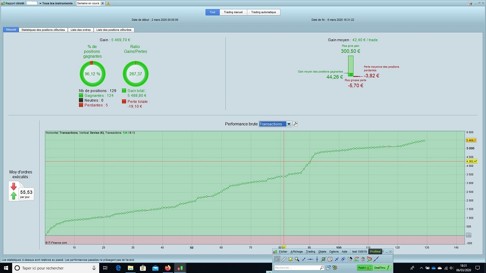Open Statistiques des positions clôturées tab
Viewport: 486px width, 273px height.
pyautogui.click(x=43, y=30)
